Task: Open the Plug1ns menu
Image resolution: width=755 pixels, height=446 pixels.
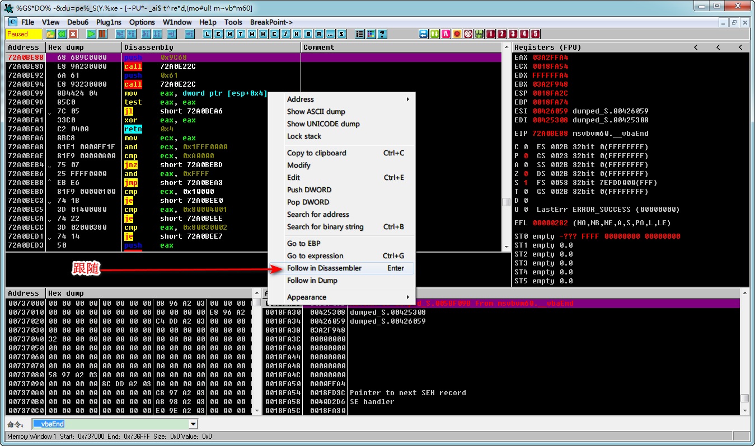Action: (x=109, y=22)
